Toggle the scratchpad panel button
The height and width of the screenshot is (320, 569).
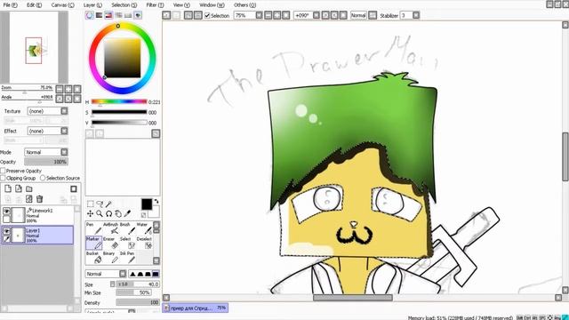138,15
